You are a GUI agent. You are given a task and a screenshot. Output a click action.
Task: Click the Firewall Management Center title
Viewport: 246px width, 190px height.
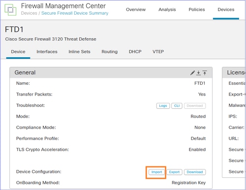[63, 6]
